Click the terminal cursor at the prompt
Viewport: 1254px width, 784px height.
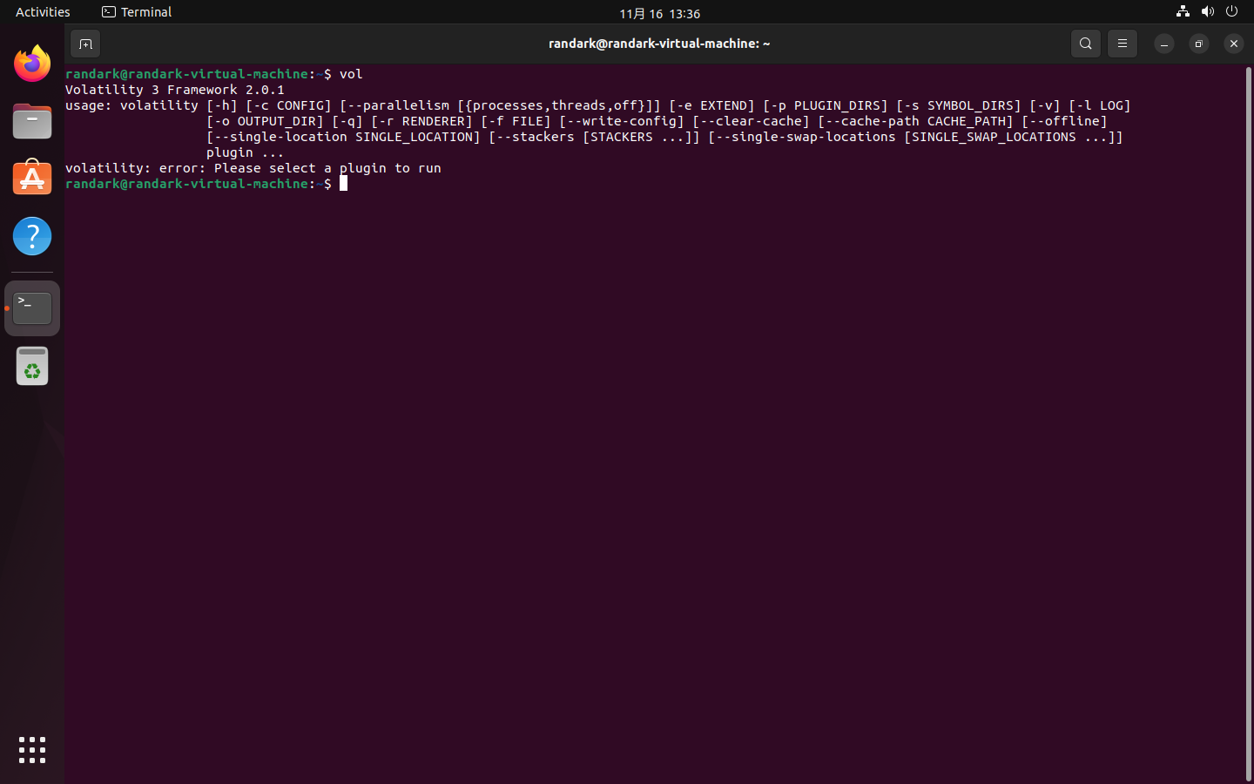click(343, 184)
